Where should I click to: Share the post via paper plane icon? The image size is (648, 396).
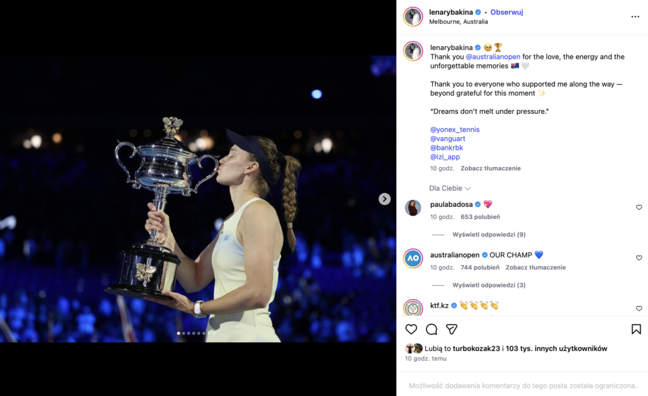(x=452, y=329)
